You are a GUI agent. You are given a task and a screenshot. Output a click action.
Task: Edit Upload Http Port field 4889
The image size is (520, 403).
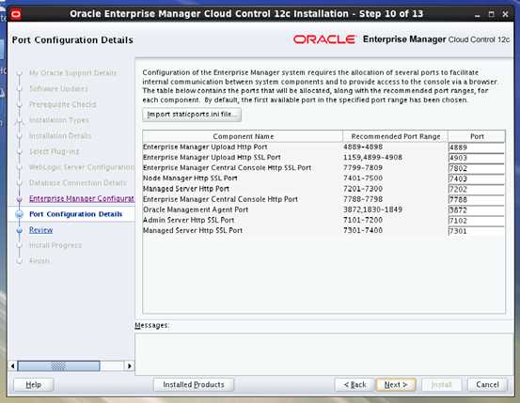(x=476, y=147)
